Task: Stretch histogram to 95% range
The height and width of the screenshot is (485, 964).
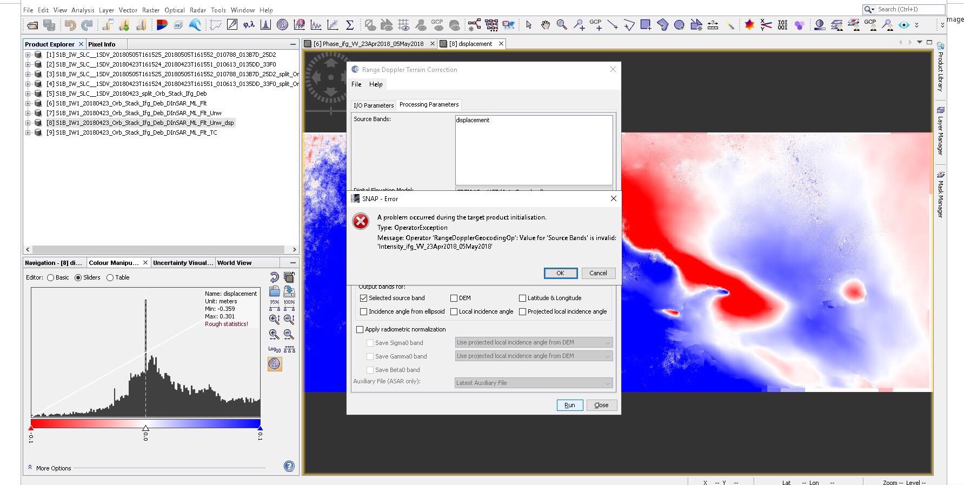Action: pyautogui.click(x=274, y=305)
